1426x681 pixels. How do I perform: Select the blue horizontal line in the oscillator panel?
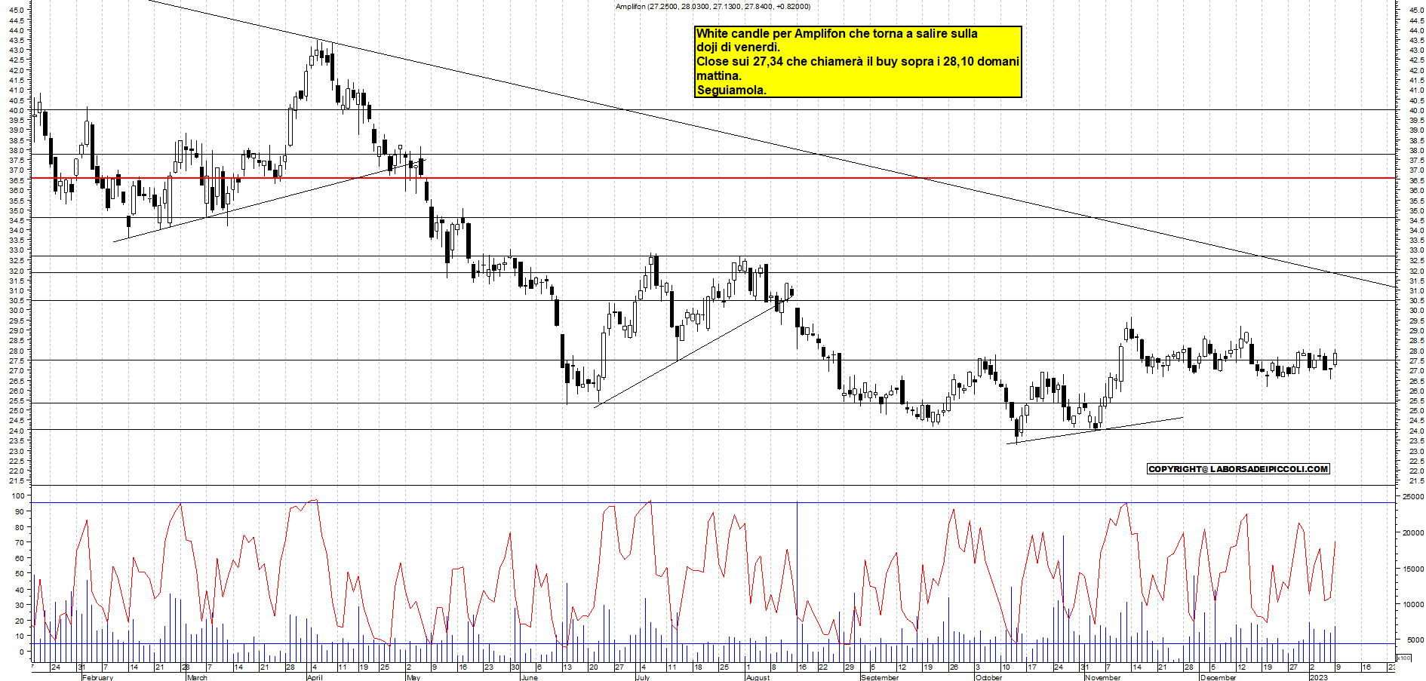pyautogui.click(x=713, y=502)
